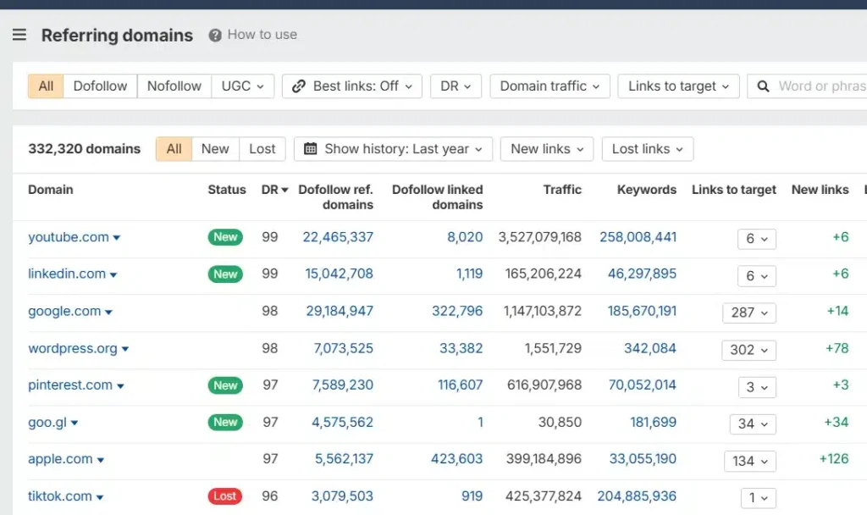Open the UGC dropdown filter

pyautogui.click(x=243, y=86)
